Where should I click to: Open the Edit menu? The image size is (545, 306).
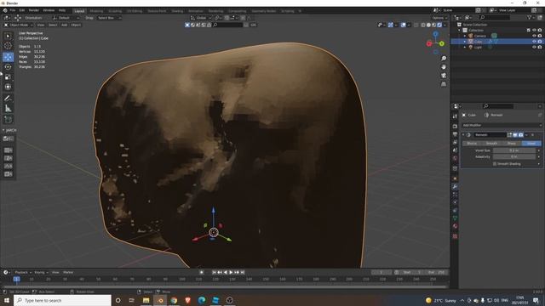(x=22, y=10)
